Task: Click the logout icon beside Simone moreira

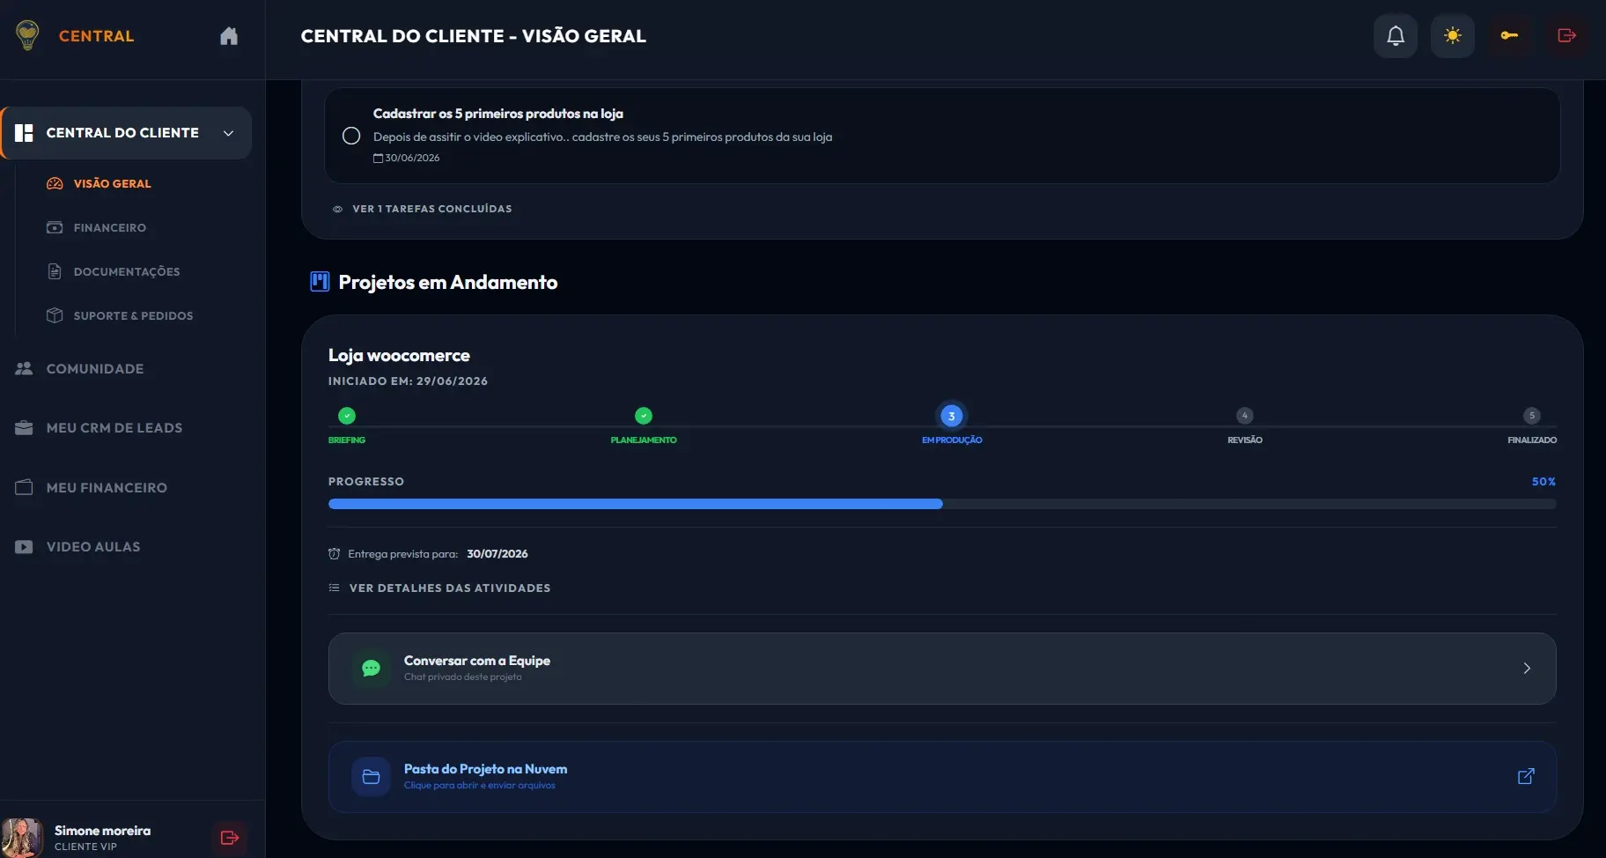Action: point(230,838)
